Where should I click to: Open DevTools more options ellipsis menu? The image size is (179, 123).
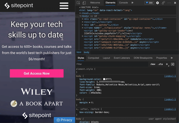point(169,3)
